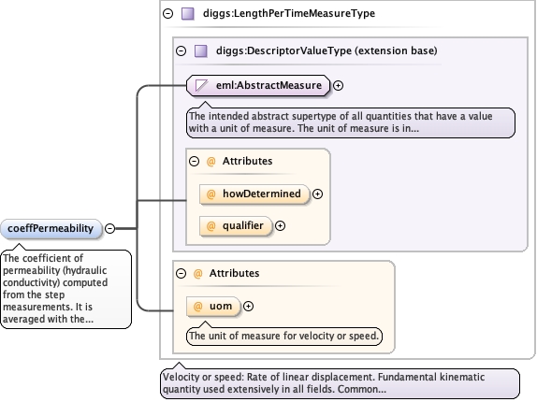This screenshot has width=537, height=402.
Task: Collapse the Attributes group containing uom
Action: point(181,273)
